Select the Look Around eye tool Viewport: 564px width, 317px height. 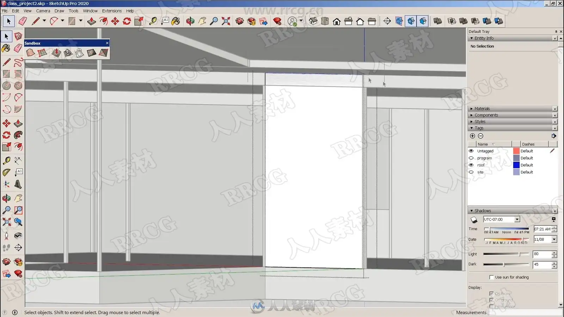coord(18,236)
